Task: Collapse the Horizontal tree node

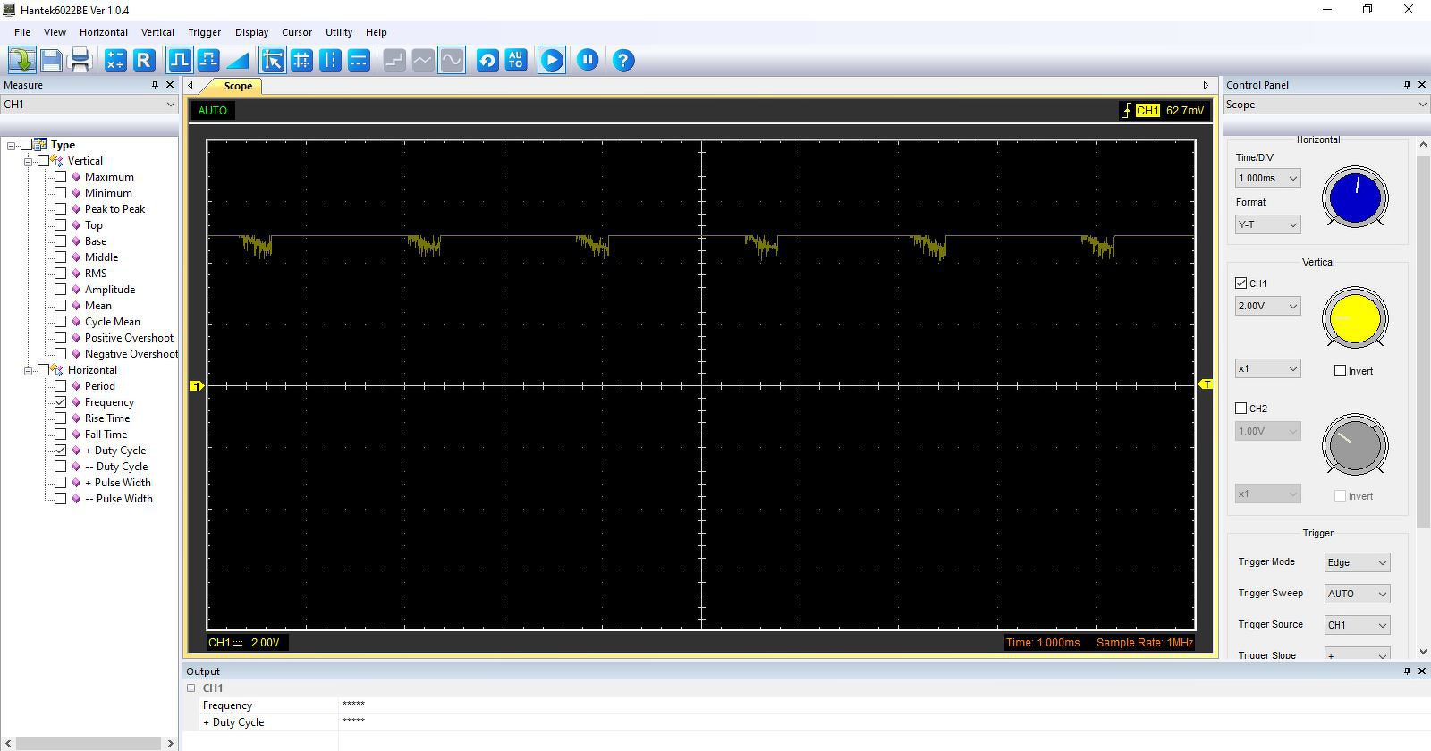Action: [28, 370]
